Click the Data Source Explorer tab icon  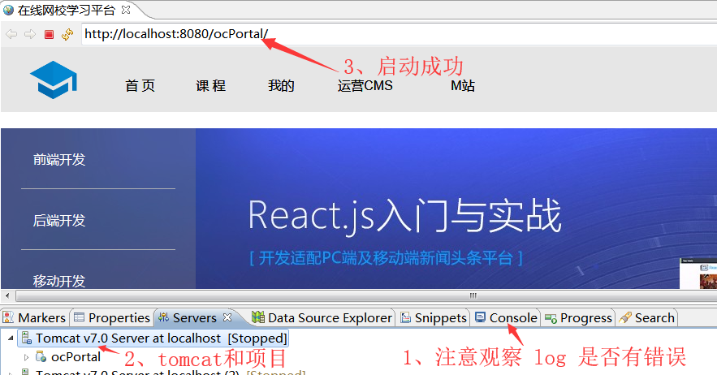click(258, 317)
